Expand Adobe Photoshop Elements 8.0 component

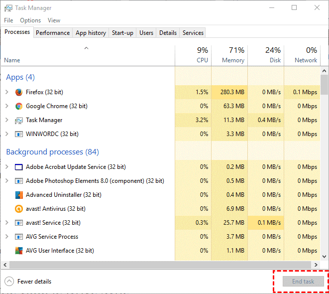pos(6,181)
